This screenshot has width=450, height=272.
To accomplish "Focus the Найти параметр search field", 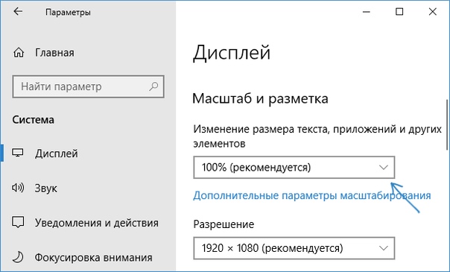I will click(89, 86).
